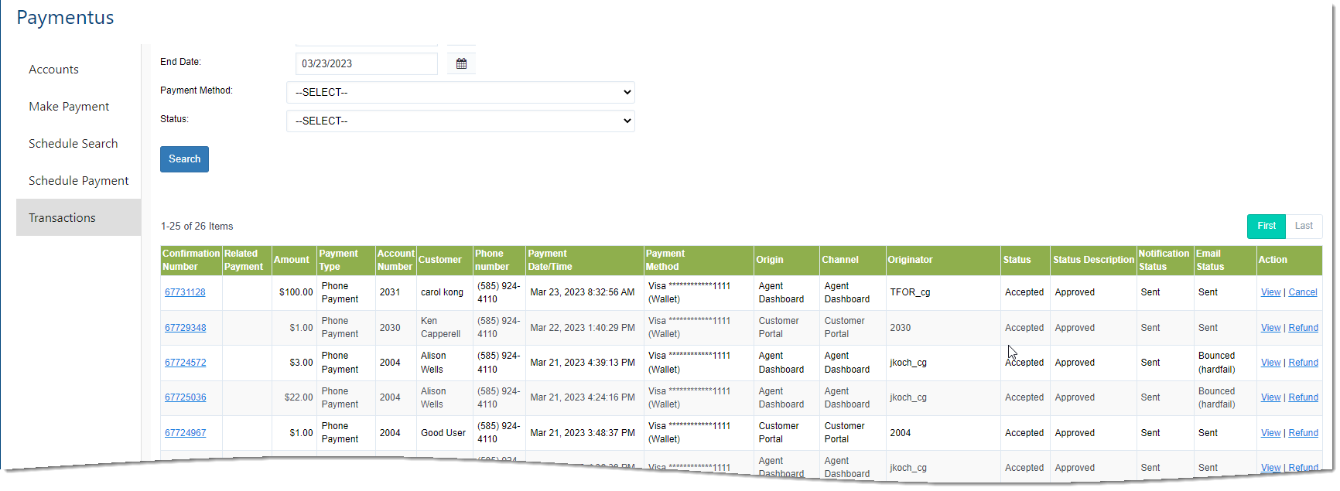This screenshot has height=491, width=1340.
Task: Select the 1-25 of 26 Items text
Action: [197, 227]
